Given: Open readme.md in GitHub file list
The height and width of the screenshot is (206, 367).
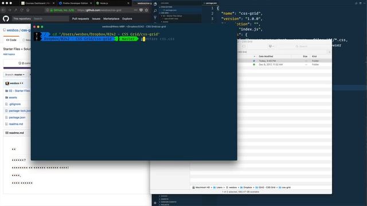Looking at the screenshot, I should tap(16, 124).
